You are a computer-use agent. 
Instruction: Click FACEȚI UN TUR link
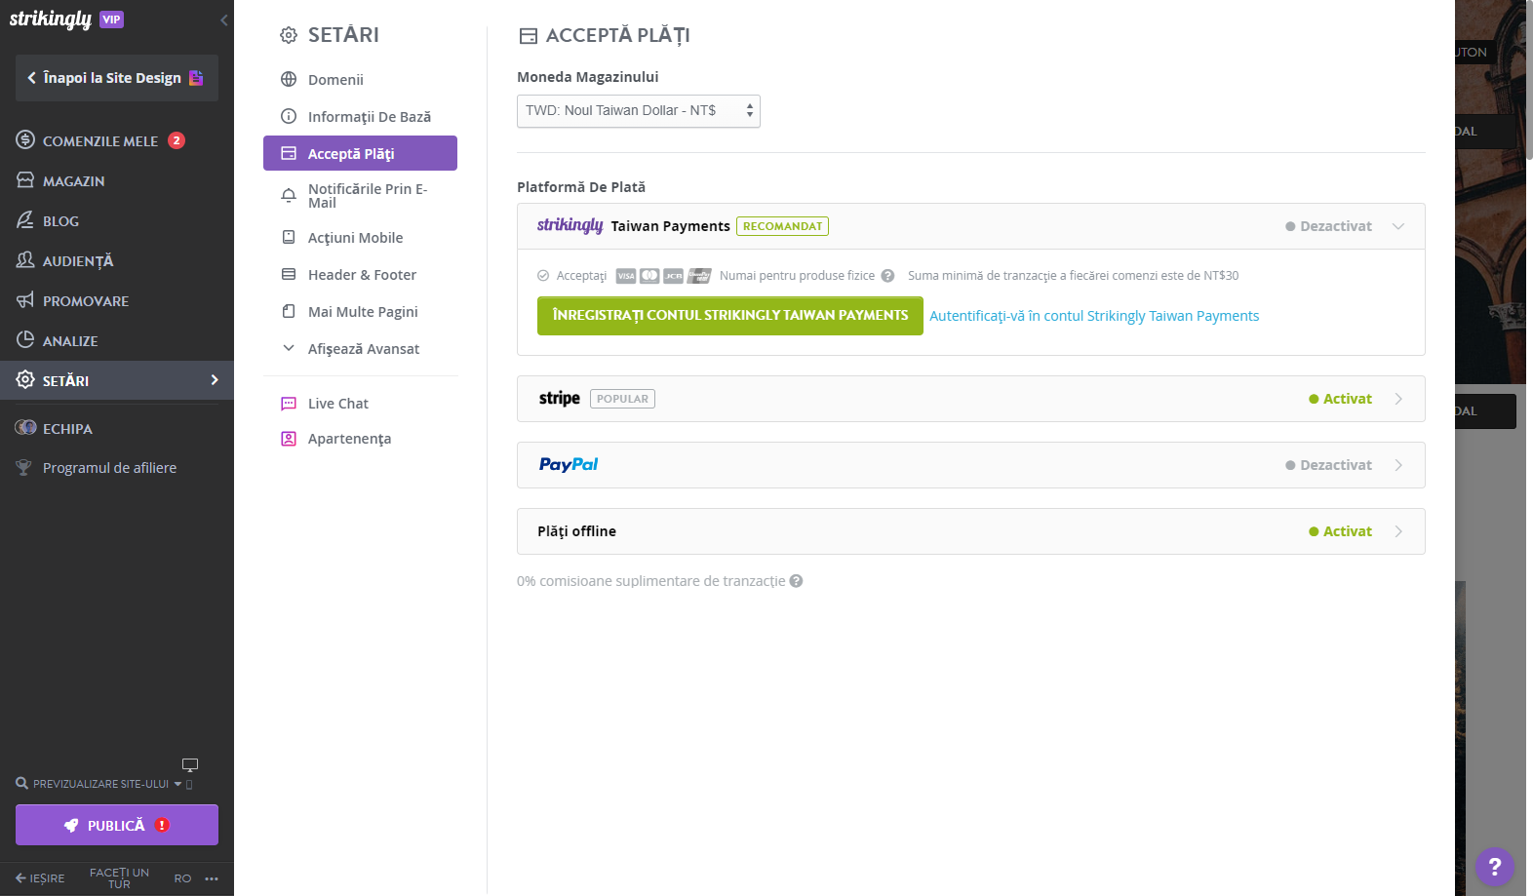(119, 878)
